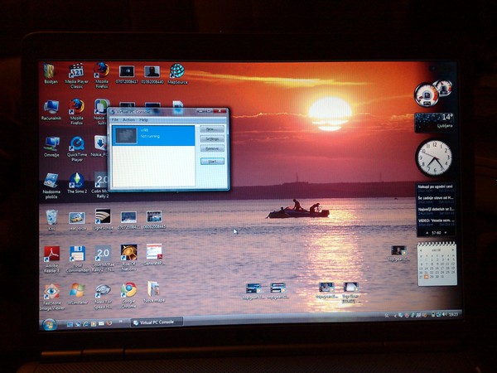This screenshot has height=373, width=497.
Task: Open headline 'Še zadnje slovo od H...'
Action: tap(436, 199)
